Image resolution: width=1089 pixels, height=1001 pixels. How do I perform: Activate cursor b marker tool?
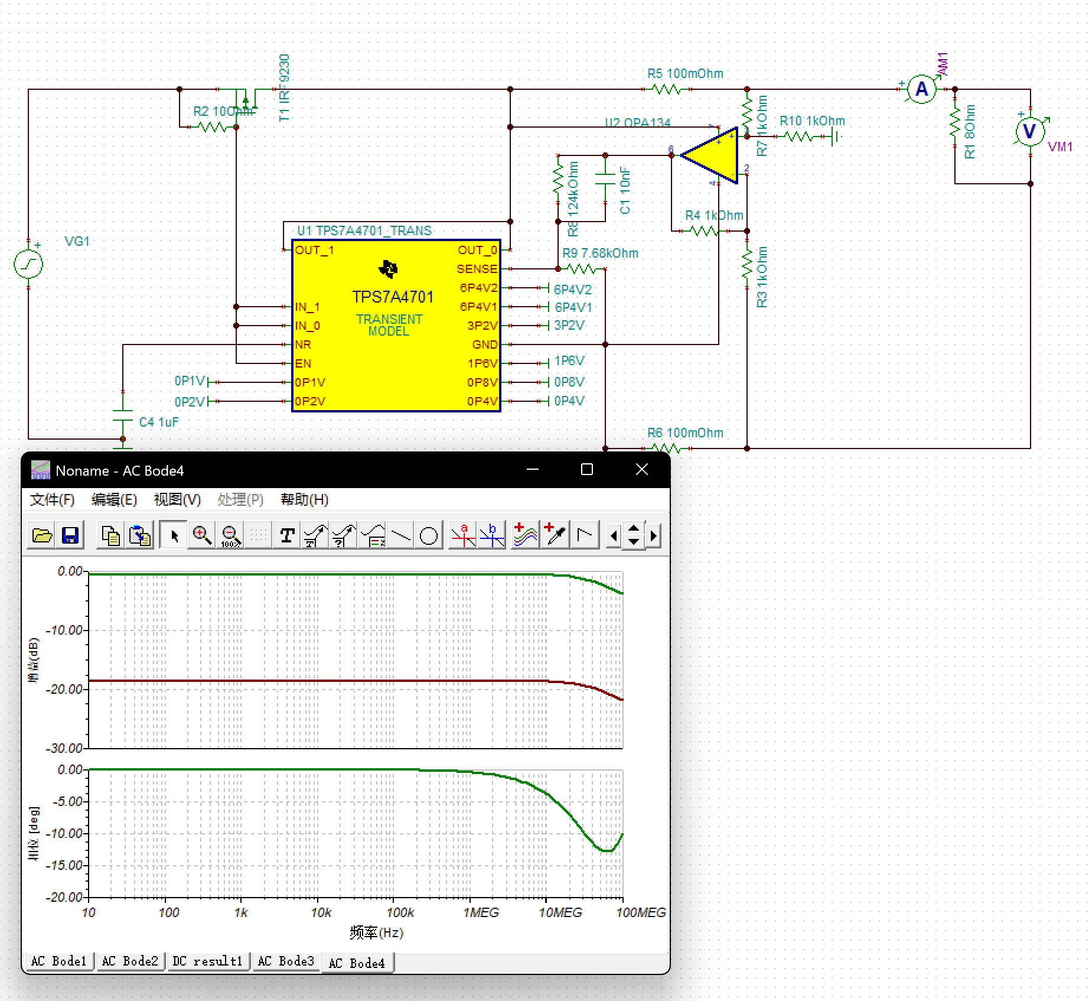491,535
